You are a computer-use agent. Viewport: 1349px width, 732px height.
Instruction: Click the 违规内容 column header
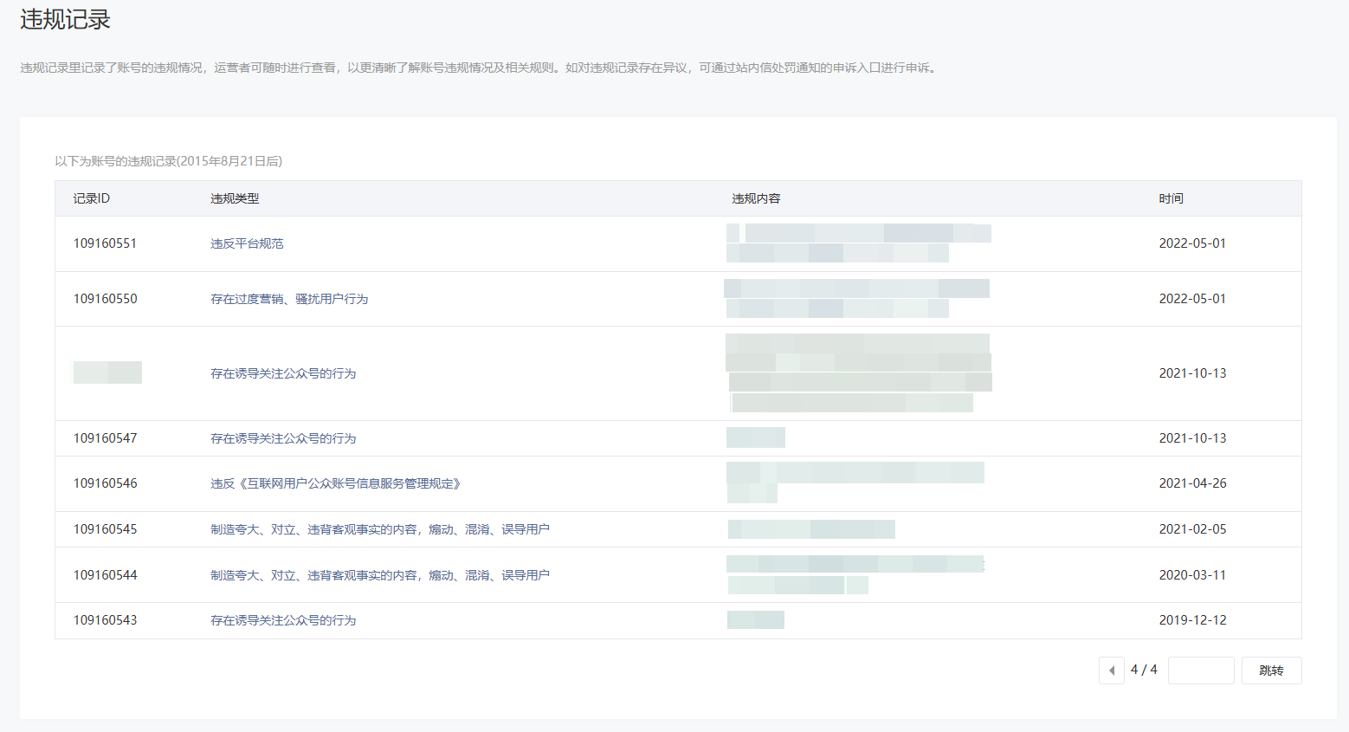tap(756, 198)
